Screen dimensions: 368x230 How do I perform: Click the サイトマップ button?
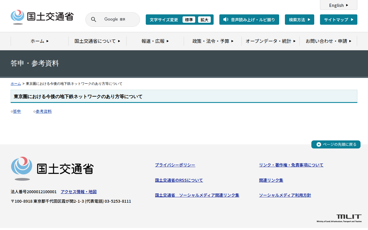(x=338, y=20)
